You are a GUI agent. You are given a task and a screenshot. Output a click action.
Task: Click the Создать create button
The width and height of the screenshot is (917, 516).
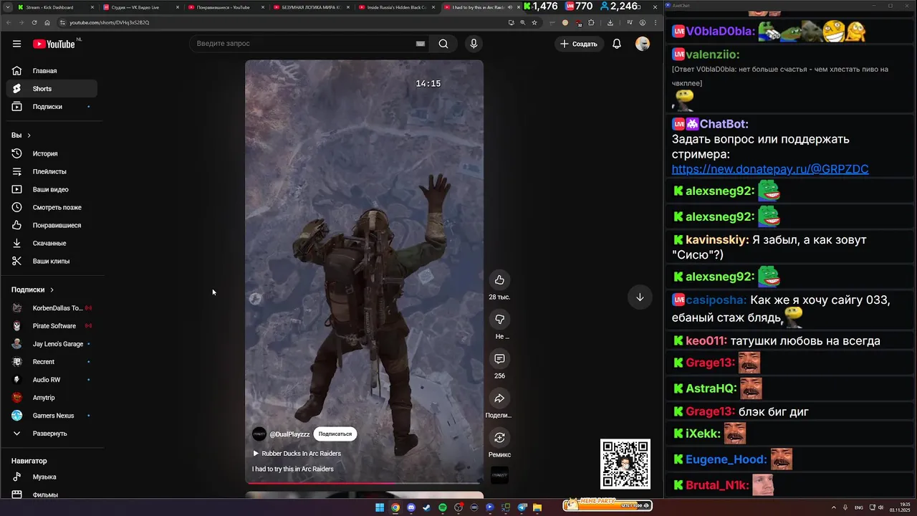(x=579, y=44)
